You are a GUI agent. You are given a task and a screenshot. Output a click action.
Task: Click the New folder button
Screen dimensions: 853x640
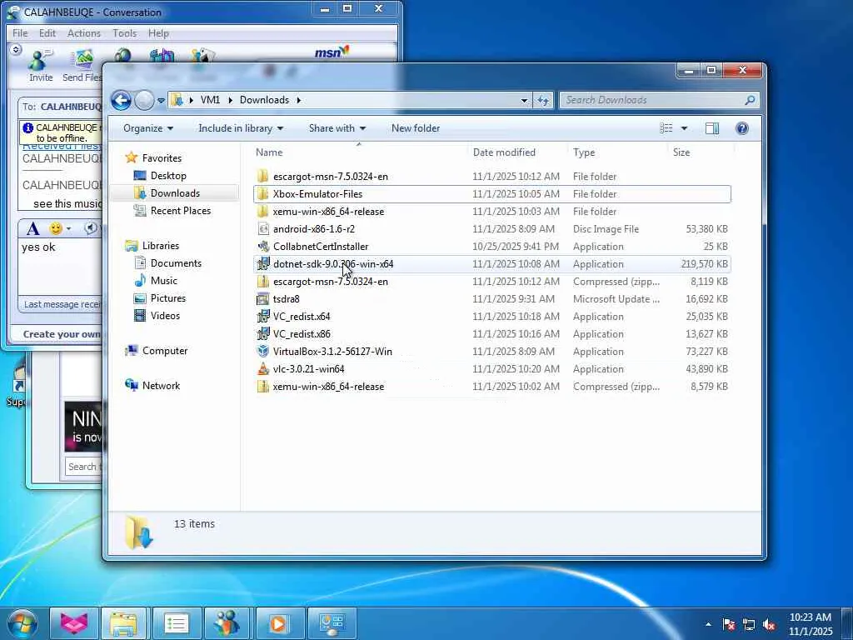pyautogui.click(x=416, y=128)
